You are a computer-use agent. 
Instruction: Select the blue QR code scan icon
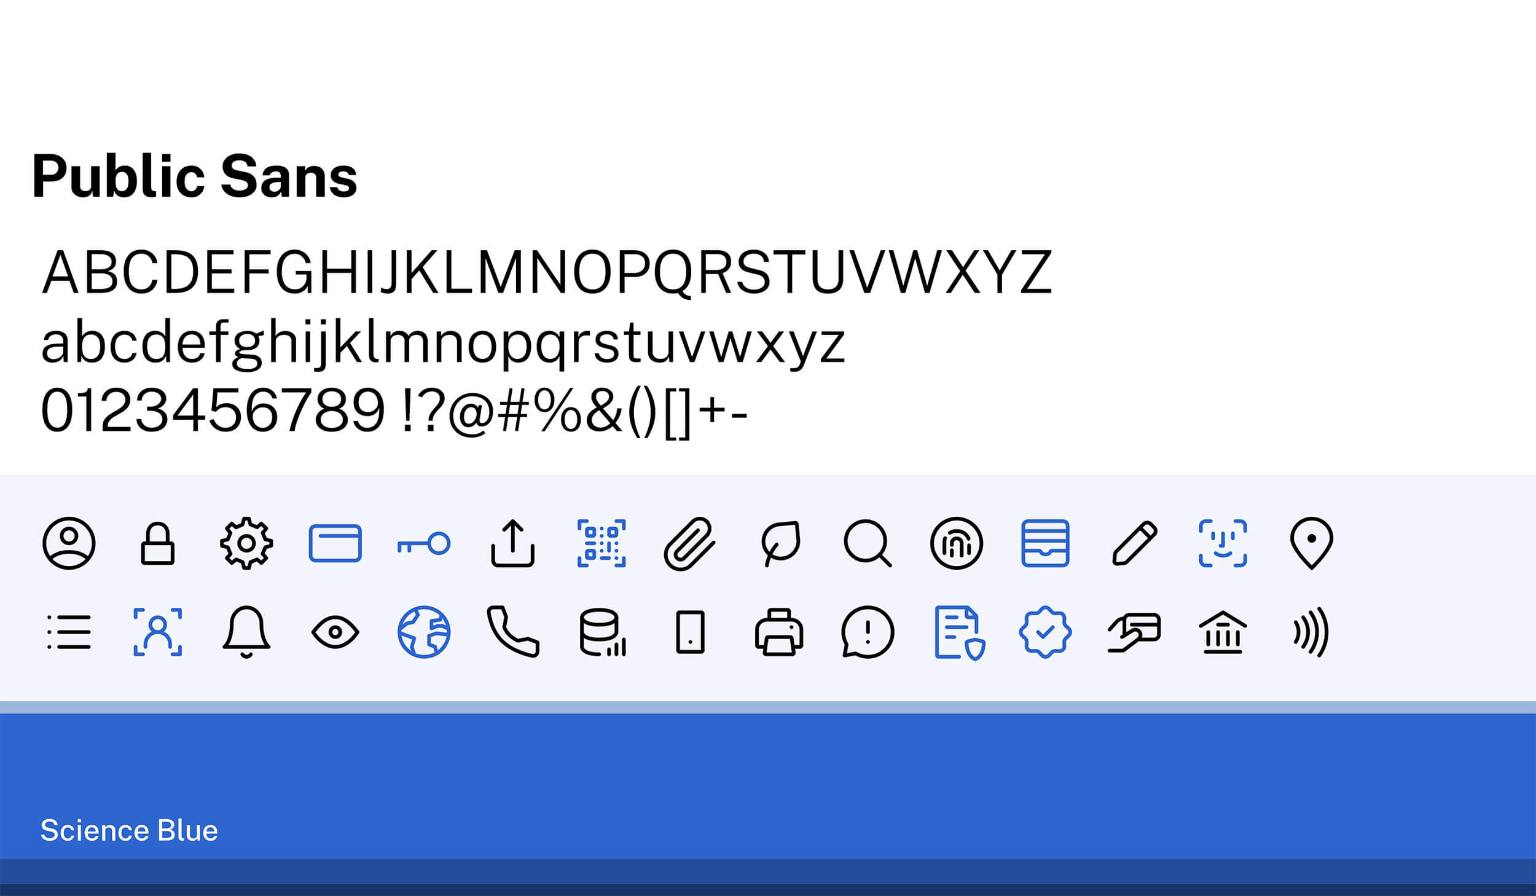pos(601,543)
